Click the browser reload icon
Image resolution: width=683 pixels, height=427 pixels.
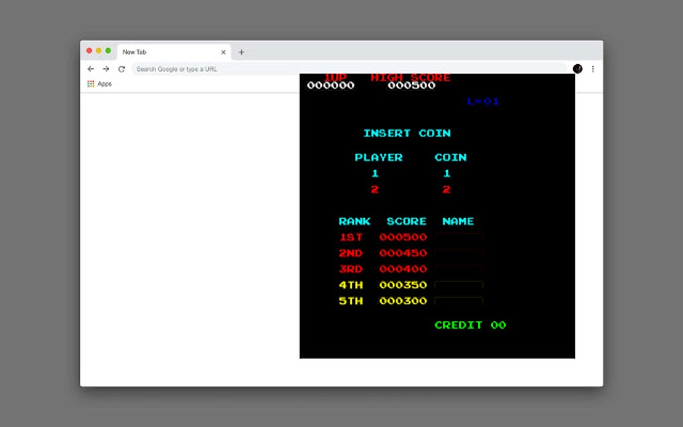pos(121,68)
